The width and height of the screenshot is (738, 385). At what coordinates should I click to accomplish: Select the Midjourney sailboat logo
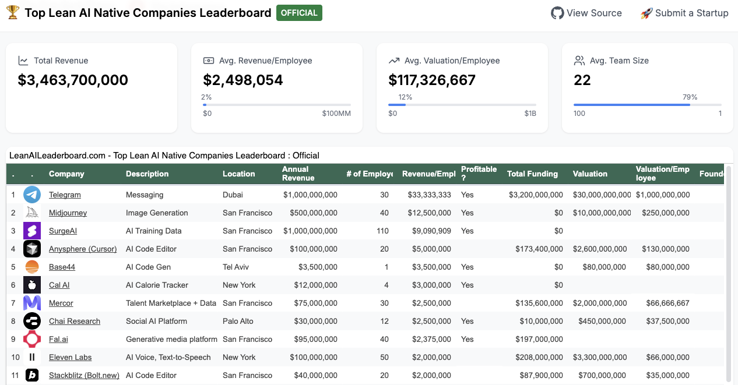pyautogui.click(x=32, y=213)
